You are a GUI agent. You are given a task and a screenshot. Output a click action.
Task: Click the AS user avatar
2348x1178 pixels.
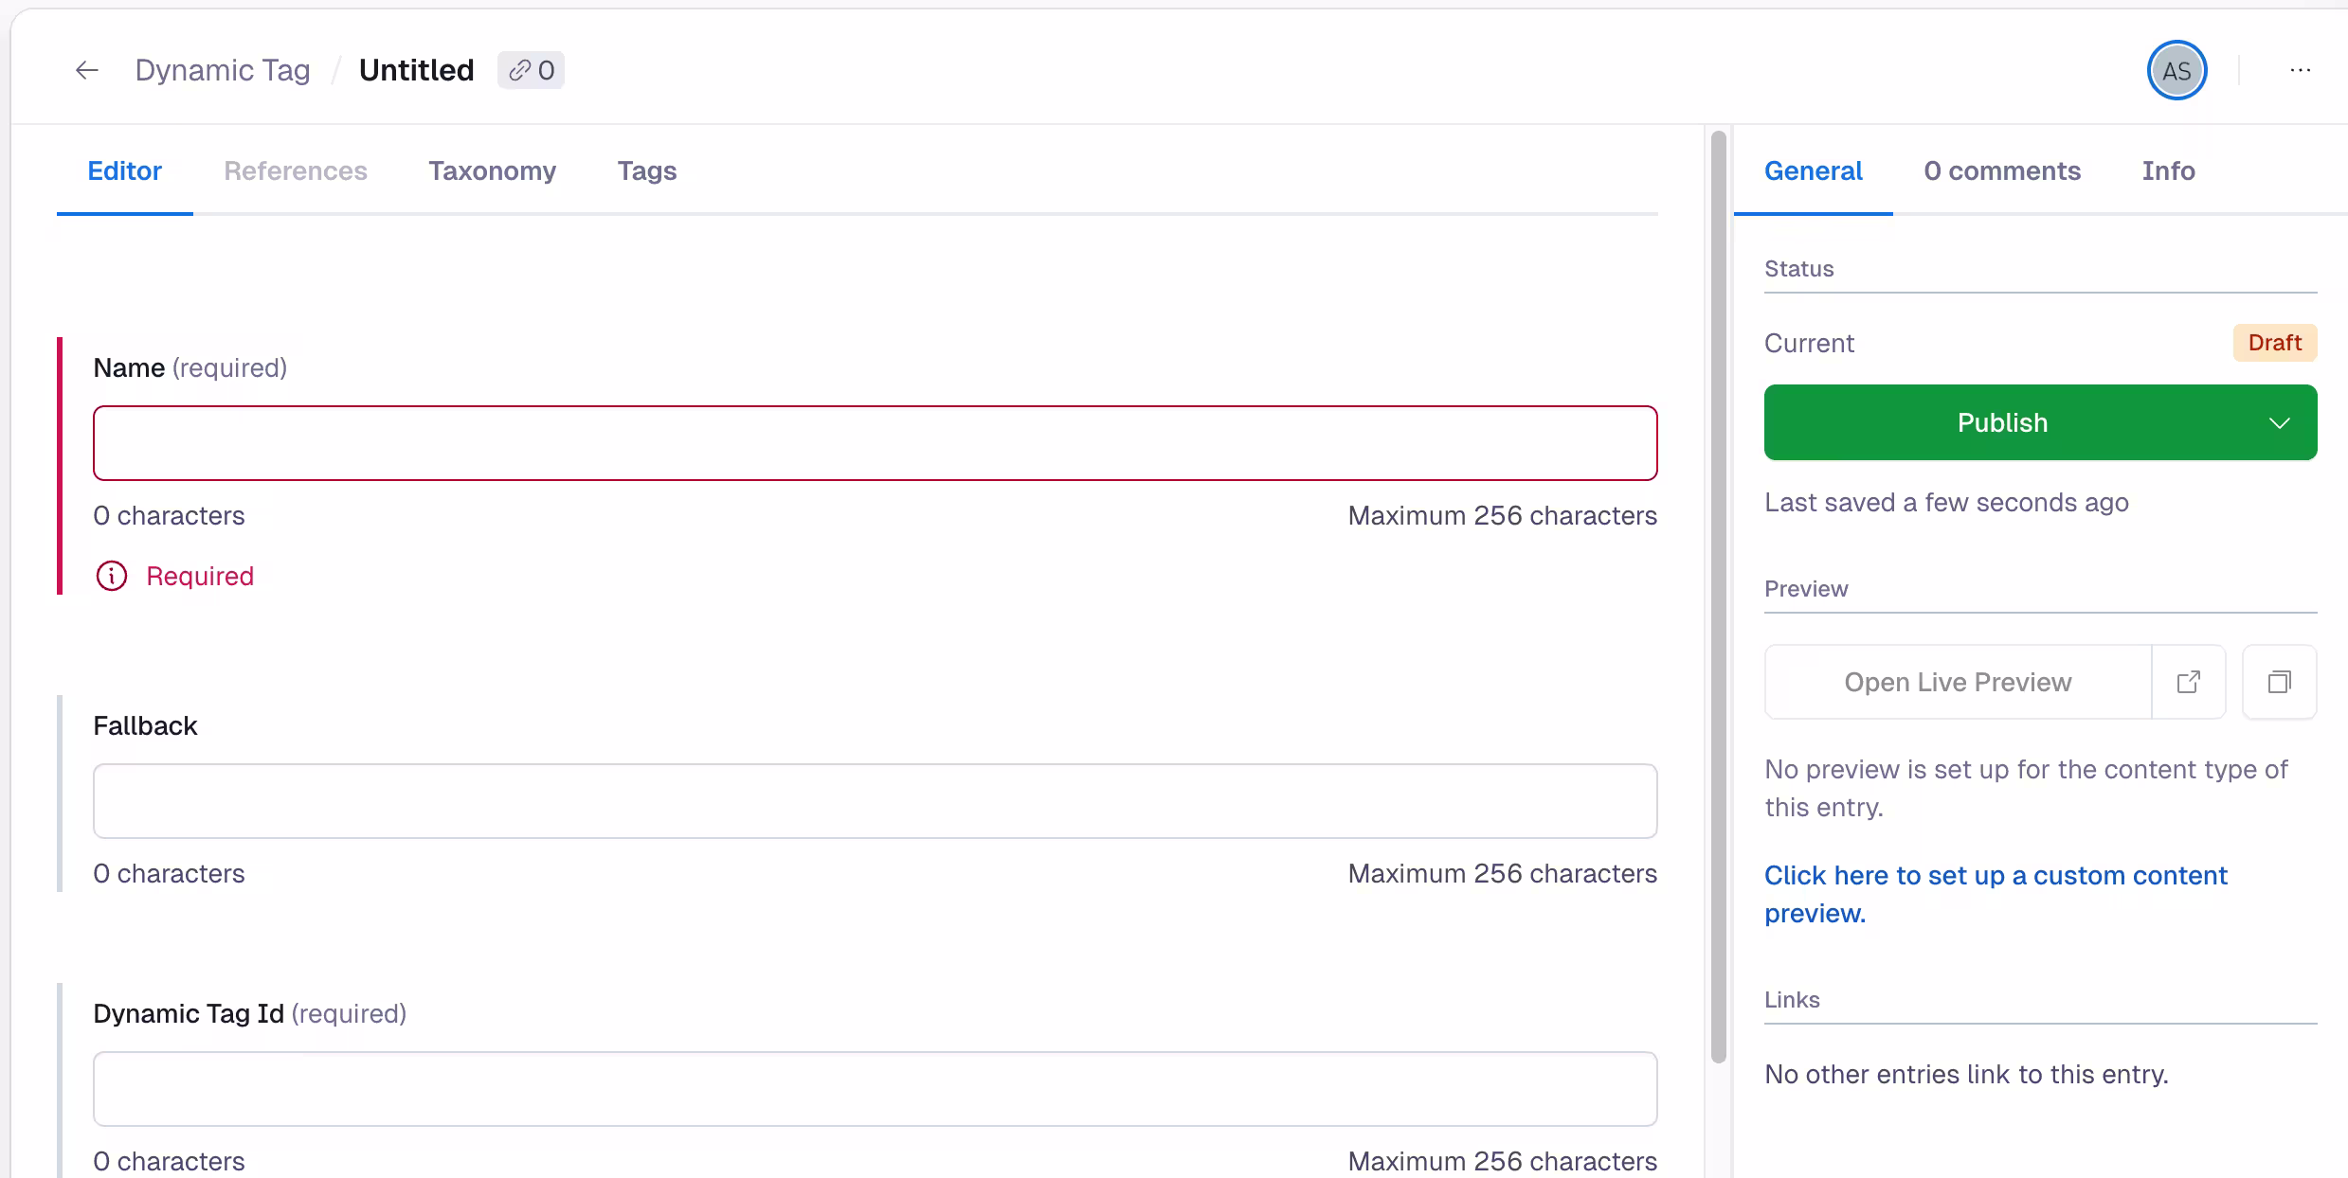tap(2176, 70)
